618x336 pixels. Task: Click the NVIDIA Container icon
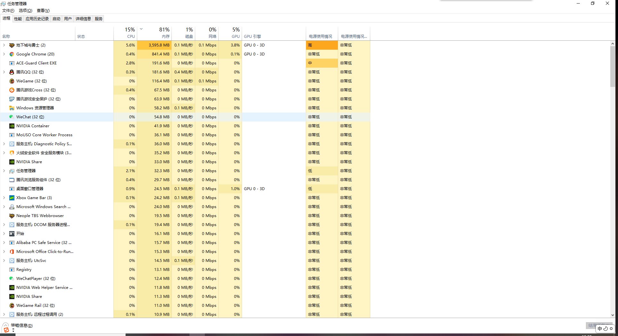[12, 126]
